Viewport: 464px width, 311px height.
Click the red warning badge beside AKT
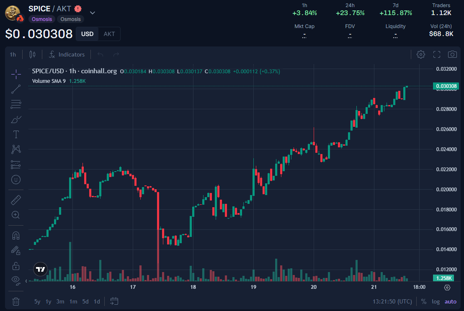(78, 9)
